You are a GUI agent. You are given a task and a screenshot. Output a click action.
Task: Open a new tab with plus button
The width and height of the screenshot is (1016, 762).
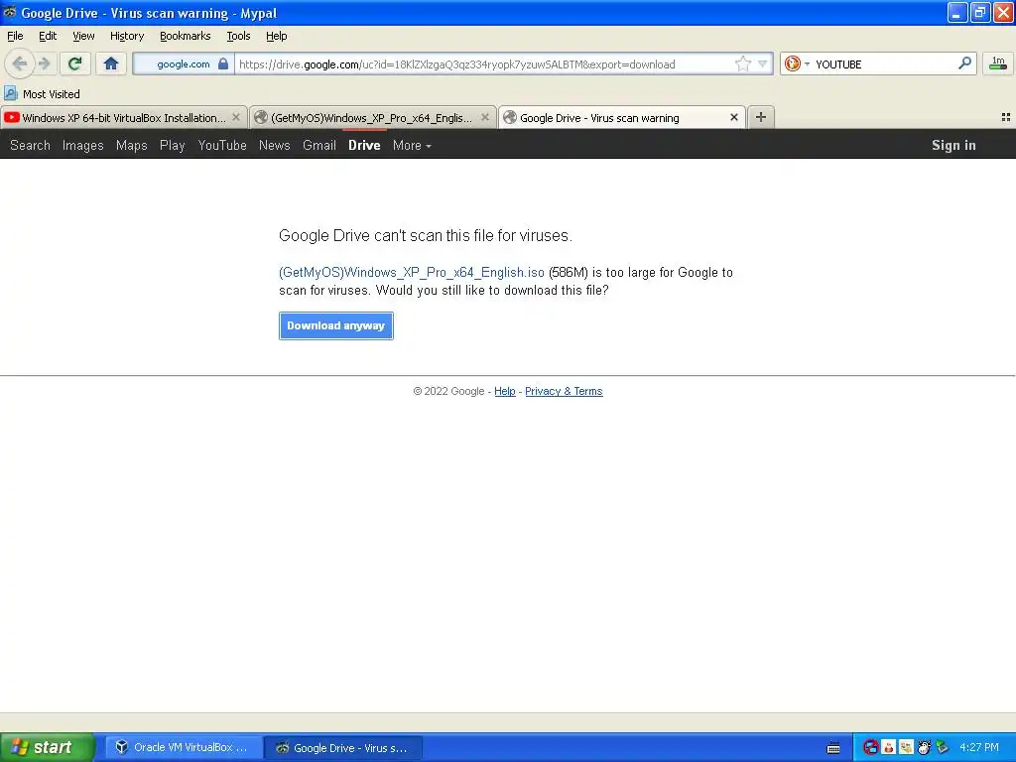tap(761, 117)
